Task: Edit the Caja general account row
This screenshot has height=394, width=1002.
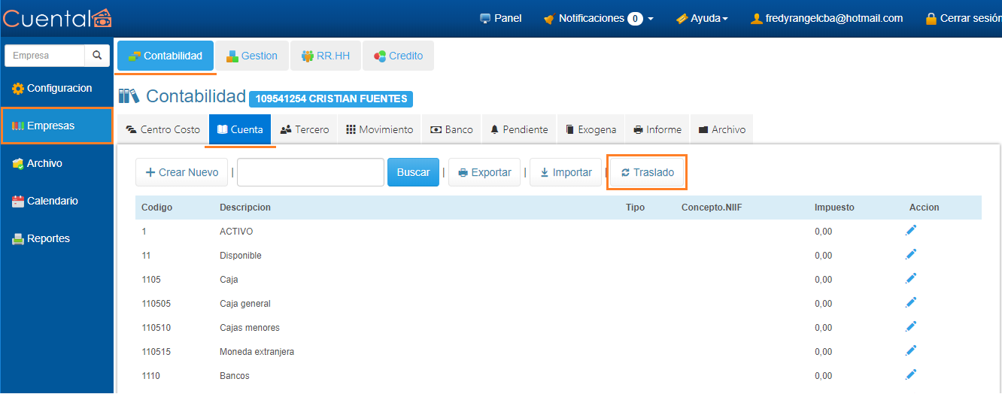Action: (x=910, y=303)
